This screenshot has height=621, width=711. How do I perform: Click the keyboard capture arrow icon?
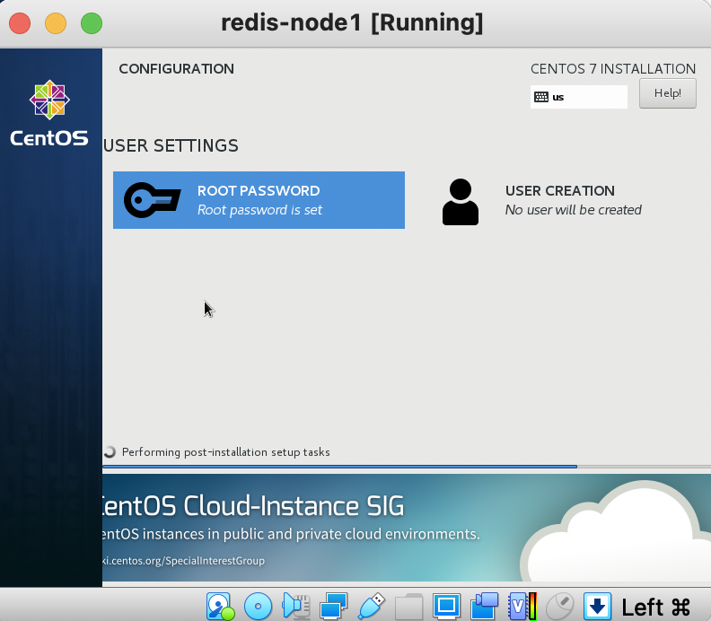point(597,606)
